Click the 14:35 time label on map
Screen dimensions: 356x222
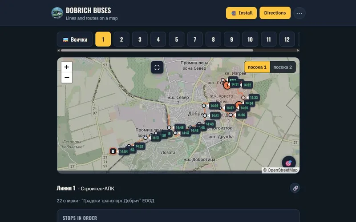coord(244,108)
